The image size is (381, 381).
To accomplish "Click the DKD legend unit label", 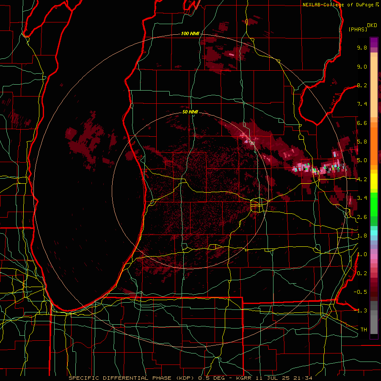I will (x=372, y=25).
